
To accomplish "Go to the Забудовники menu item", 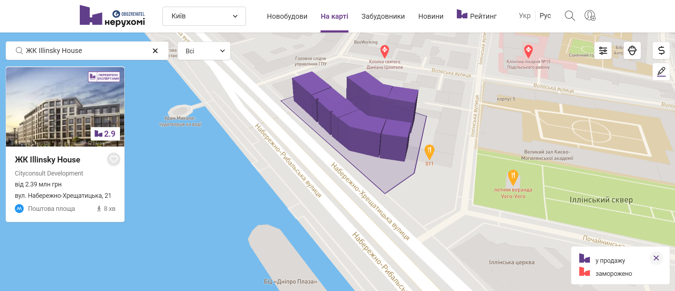I will pos(383,16).
